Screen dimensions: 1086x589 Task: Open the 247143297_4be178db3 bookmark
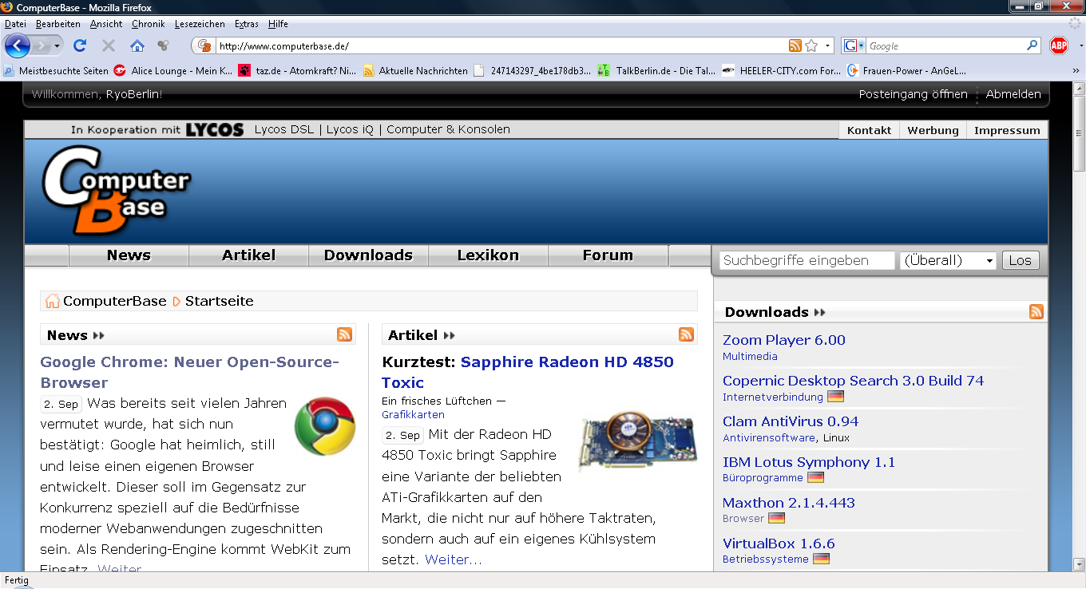click(533, 71)
